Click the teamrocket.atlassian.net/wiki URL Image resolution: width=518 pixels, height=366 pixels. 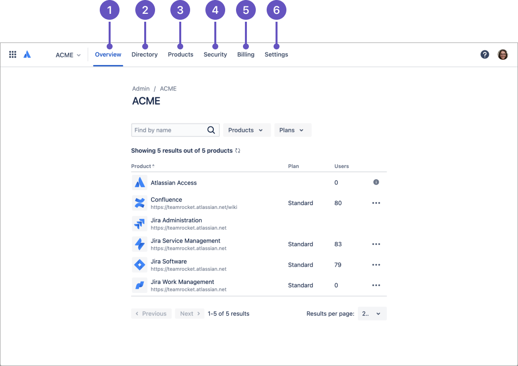(194, 207)
